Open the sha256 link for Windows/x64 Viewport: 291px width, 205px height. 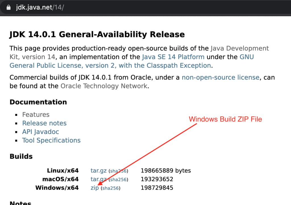[x=111, y=188]
